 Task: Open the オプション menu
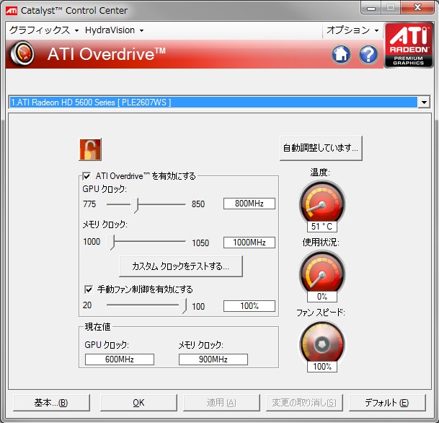[352, 30]
